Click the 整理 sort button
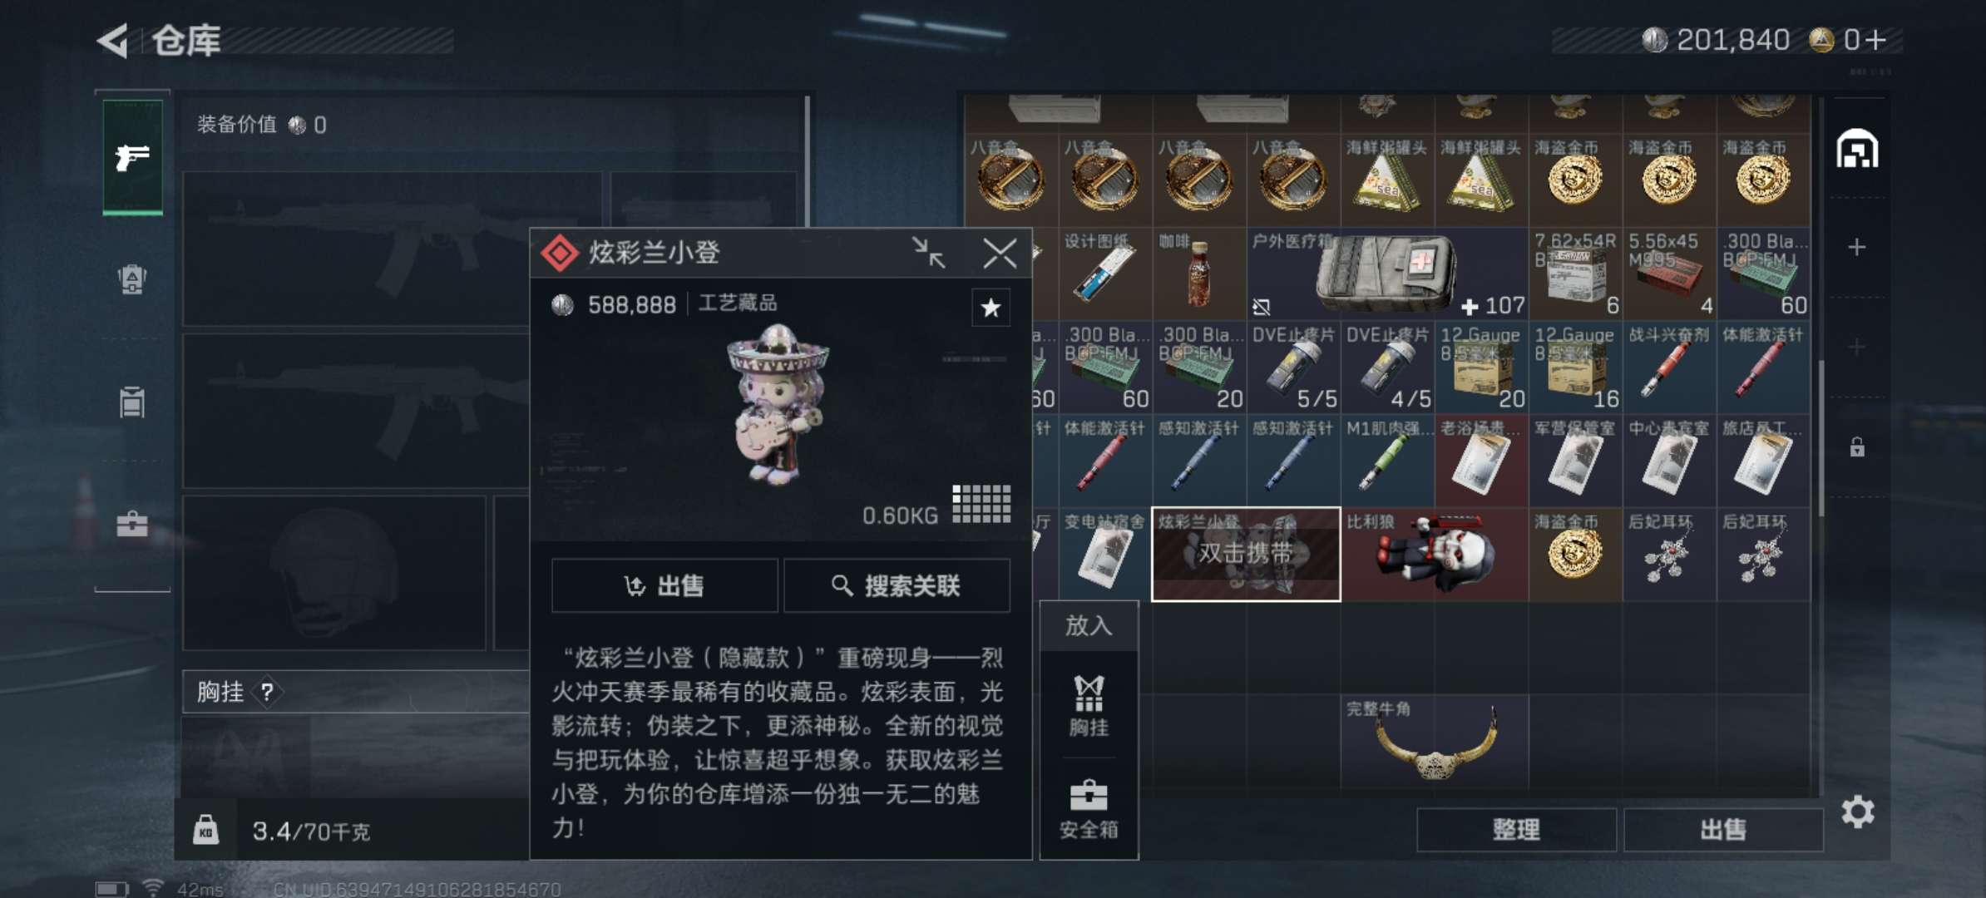This screenshot has width=1986, height=898. point(1516,829)
